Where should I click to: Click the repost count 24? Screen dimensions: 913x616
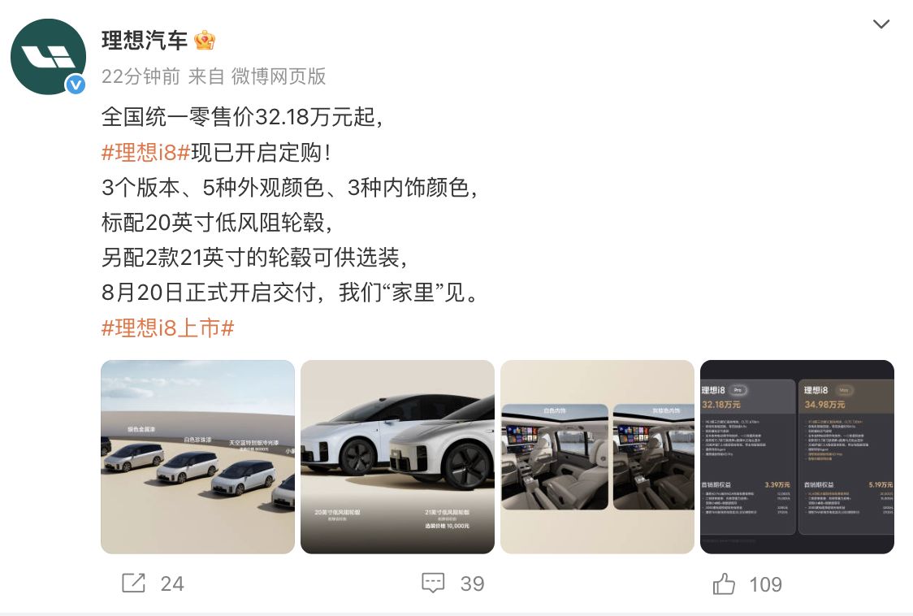[x=172, y=583]
